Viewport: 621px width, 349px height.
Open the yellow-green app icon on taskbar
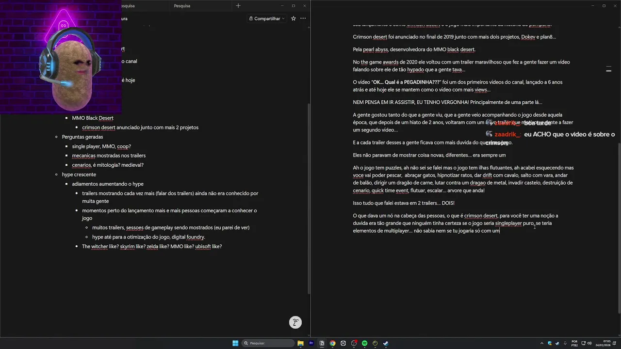point(375,343)
